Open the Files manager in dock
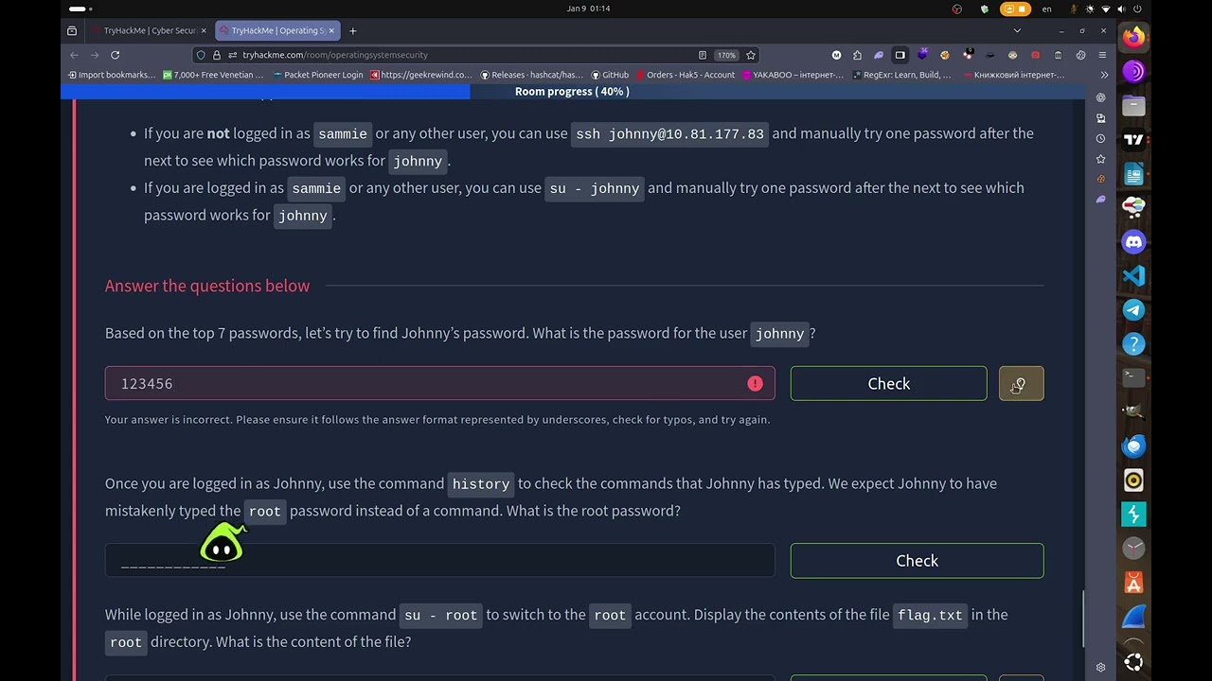The image size is (1212, 681). pyautogui.click(x=1133, y=106)
